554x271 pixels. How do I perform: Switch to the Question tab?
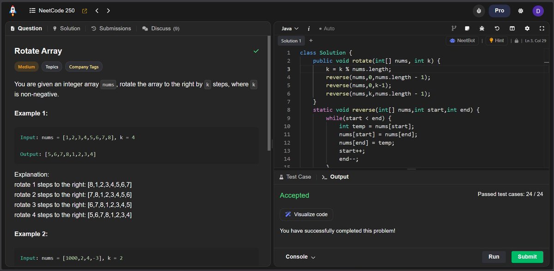pyautogui.click(x=26, y=29)
